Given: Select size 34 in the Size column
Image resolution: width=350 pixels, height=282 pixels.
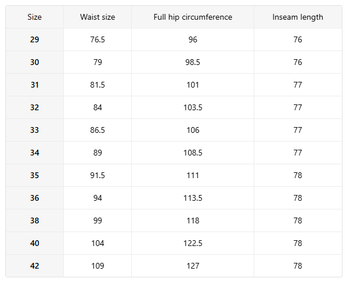Looking at the screenshot, I should click(x=35, y=153).
